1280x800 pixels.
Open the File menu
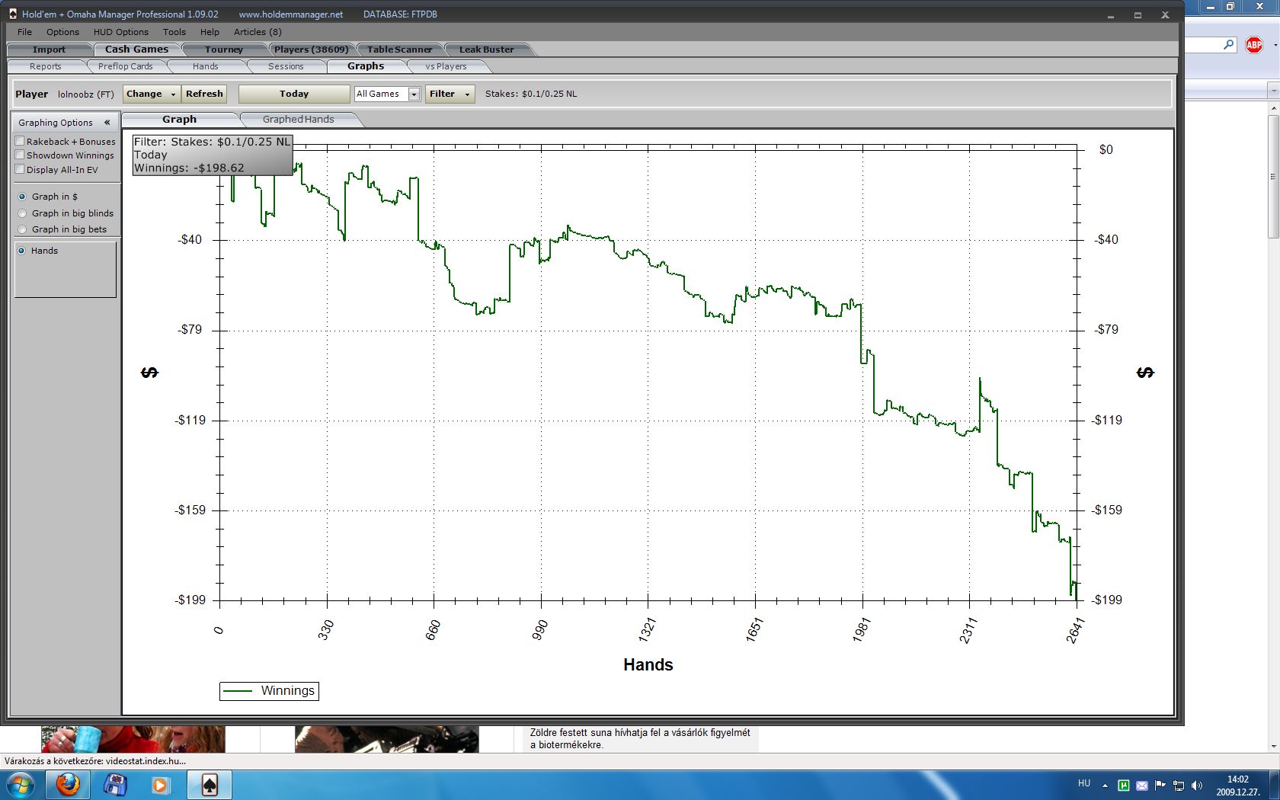tap(24, 32)
